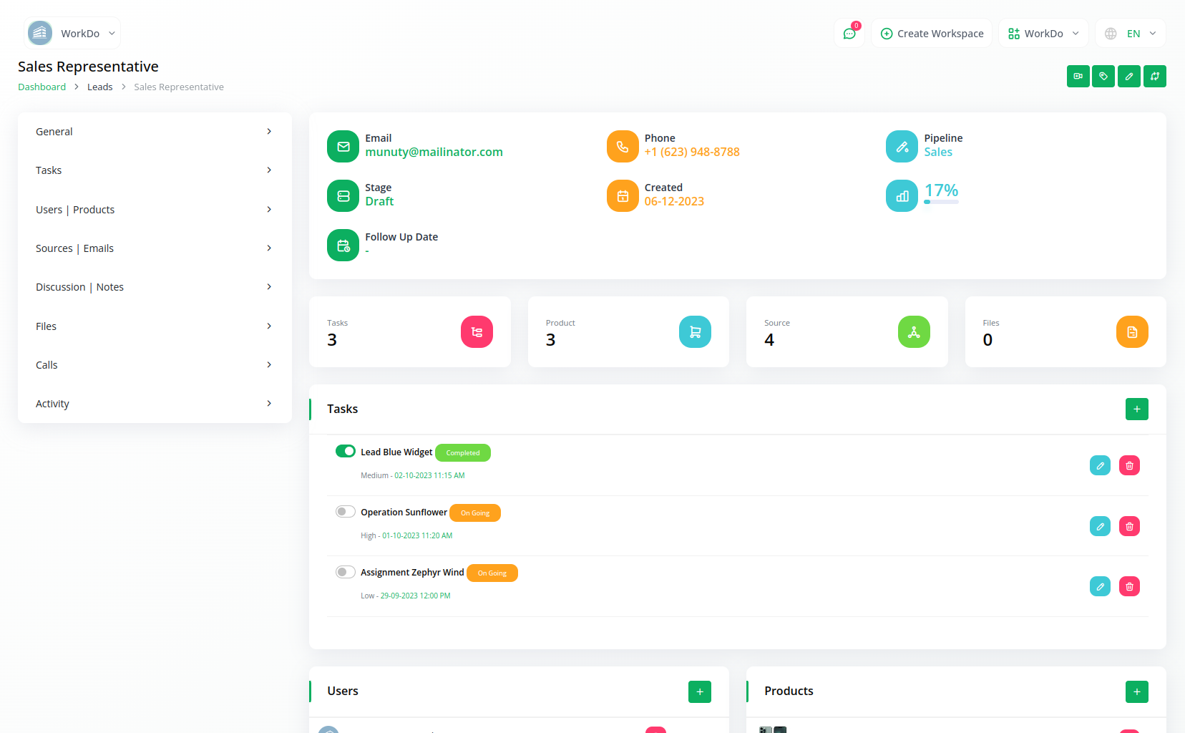Click the chat messages icon in header
1185x733 pixels.
tap(849, 34)
